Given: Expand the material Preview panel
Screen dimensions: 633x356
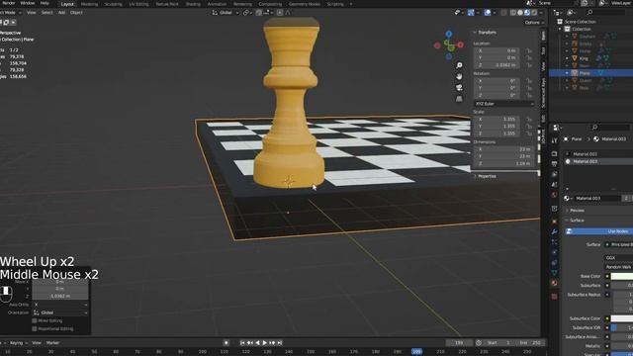Looking at the screenshot, I should [576, 211].
